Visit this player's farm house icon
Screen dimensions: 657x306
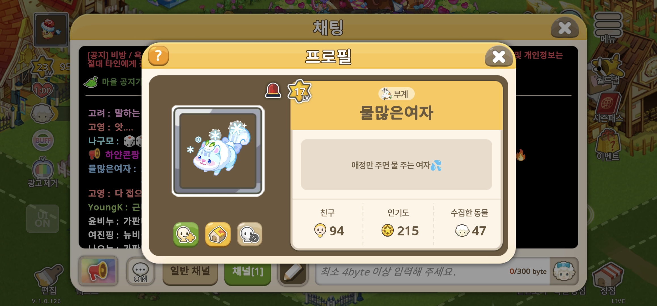(218, 234)
